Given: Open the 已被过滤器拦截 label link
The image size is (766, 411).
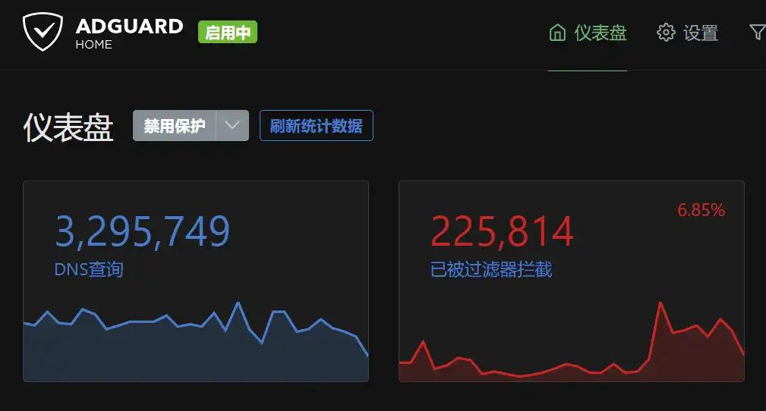Looking at the screenshot, I should pyautogui.click(x=491, y=269).
